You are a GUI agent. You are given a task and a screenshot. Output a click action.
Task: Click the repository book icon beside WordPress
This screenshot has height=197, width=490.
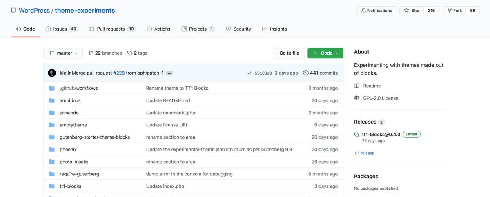[13, 11]
